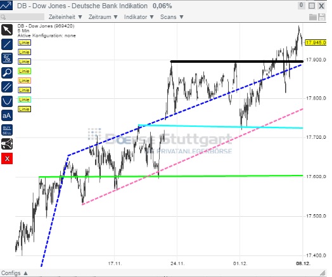Select the third Linie label in the list
The height and width of the screenshot is (277, 332).
[24, 61]
